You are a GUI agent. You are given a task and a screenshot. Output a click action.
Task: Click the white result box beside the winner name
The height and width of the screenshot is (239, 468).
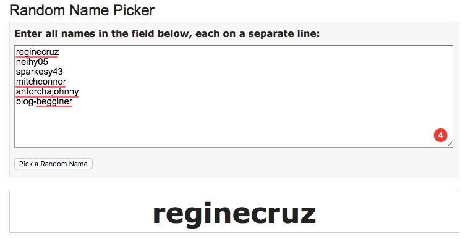388,212
